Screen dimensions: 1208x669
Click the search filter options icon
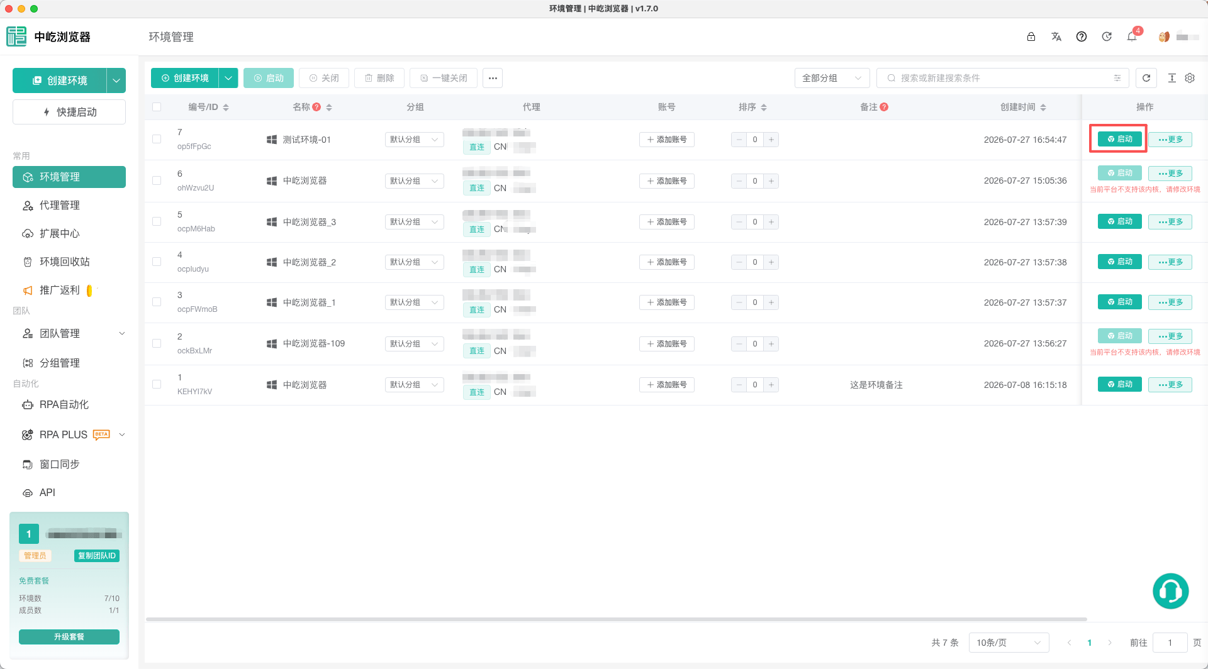1117,78
